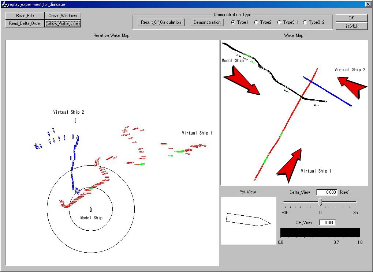Click the 0.7 mark on CR_View scale
Image resolution: width=373 pixels, height=272 pixels.
[336, 242]
